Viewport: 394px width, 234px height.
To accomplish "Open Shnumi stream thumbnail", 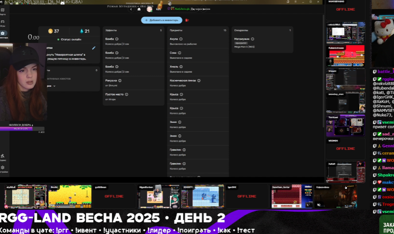I will (346, 79).
